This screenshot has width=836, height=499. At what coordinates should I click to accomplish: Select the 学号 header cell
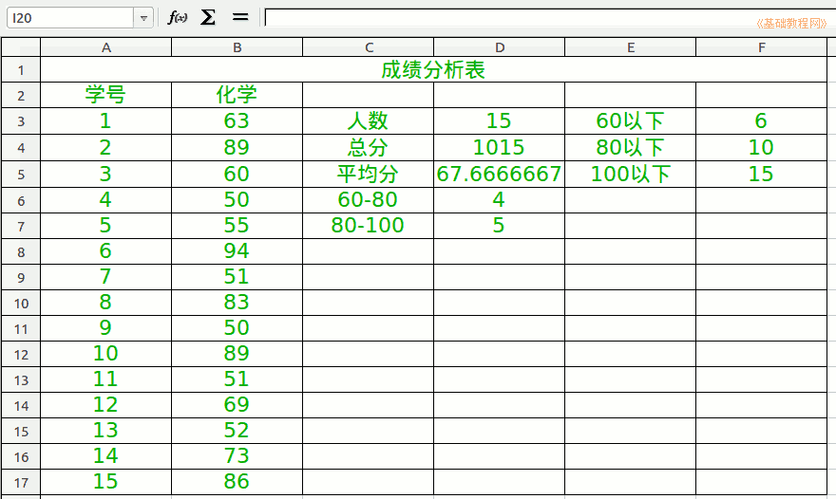[106, 95]
